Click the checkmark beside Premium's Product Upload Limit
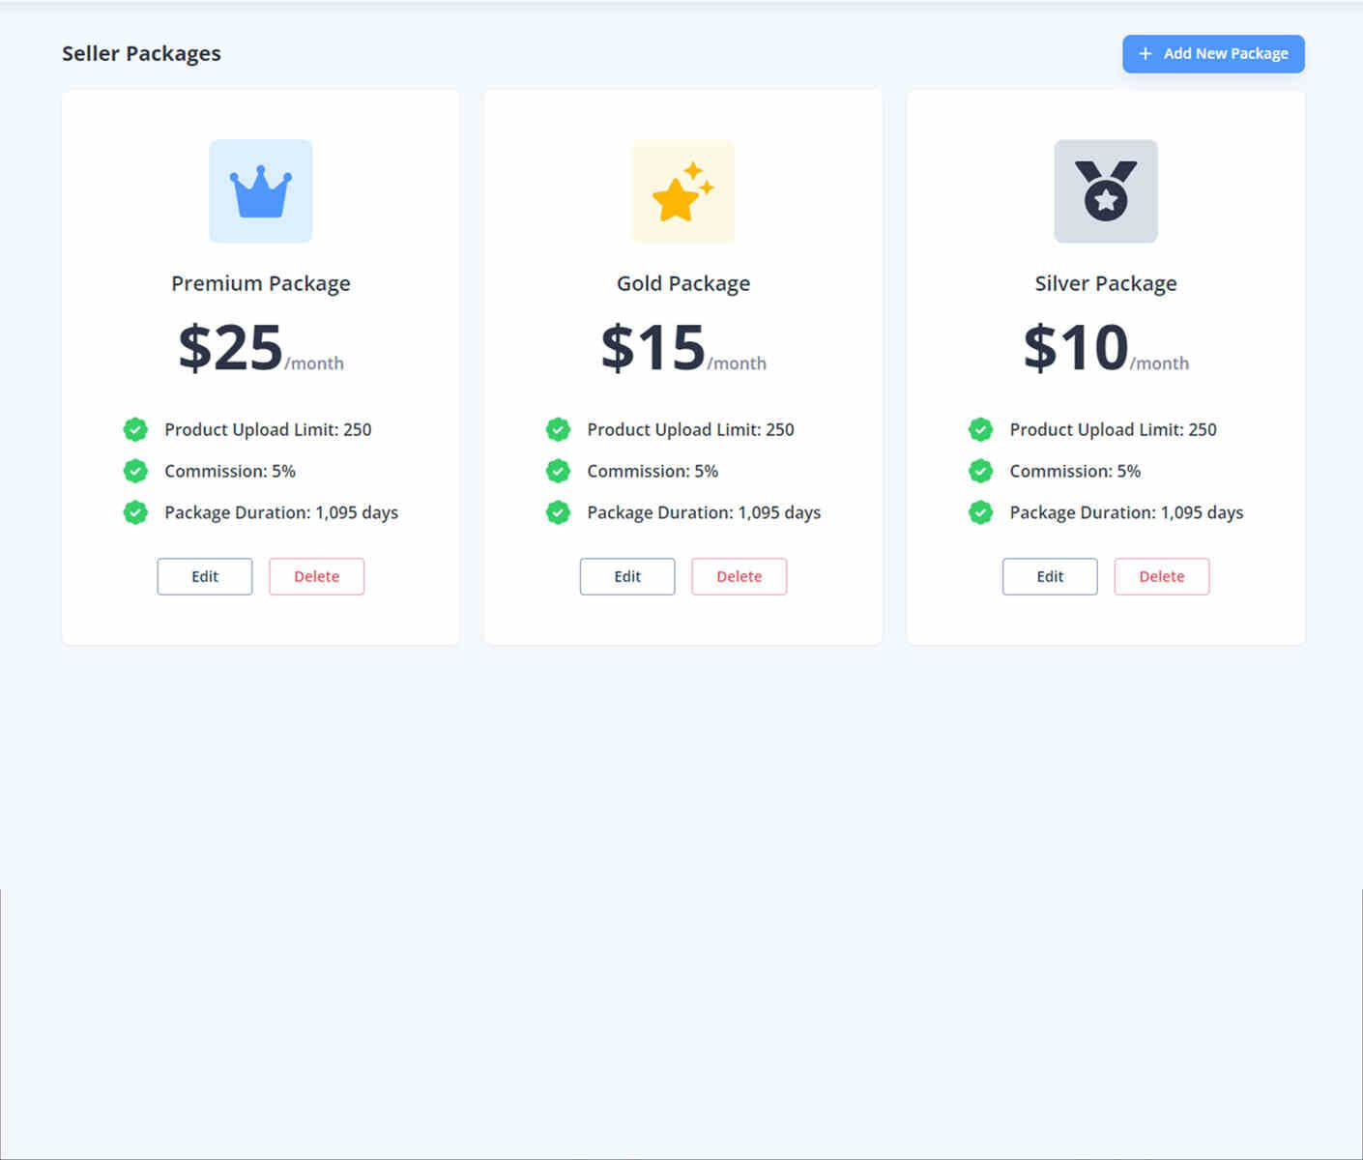Image resolution: width=1363 pixels, height=1160 pixels. (x=135, y=429)
